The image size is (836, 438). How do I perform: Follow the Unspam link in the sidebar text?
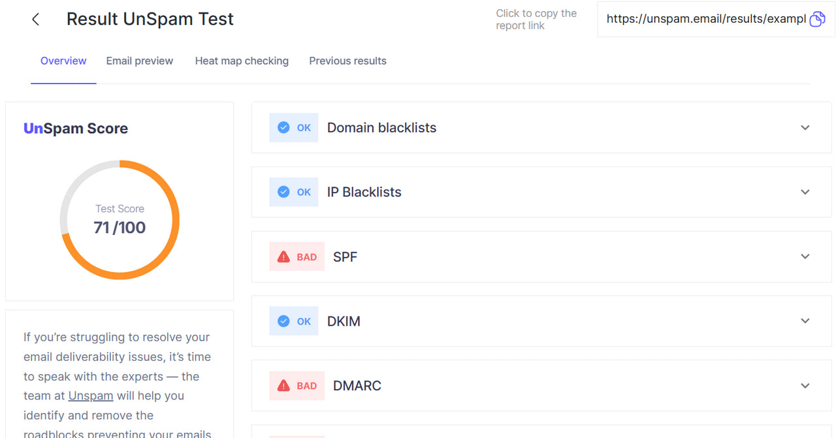pos(91,396)
